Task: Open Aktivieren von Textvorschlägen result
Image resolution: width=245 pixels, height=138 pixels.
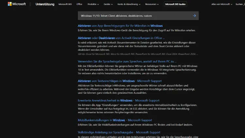Action: coord(120,81)
